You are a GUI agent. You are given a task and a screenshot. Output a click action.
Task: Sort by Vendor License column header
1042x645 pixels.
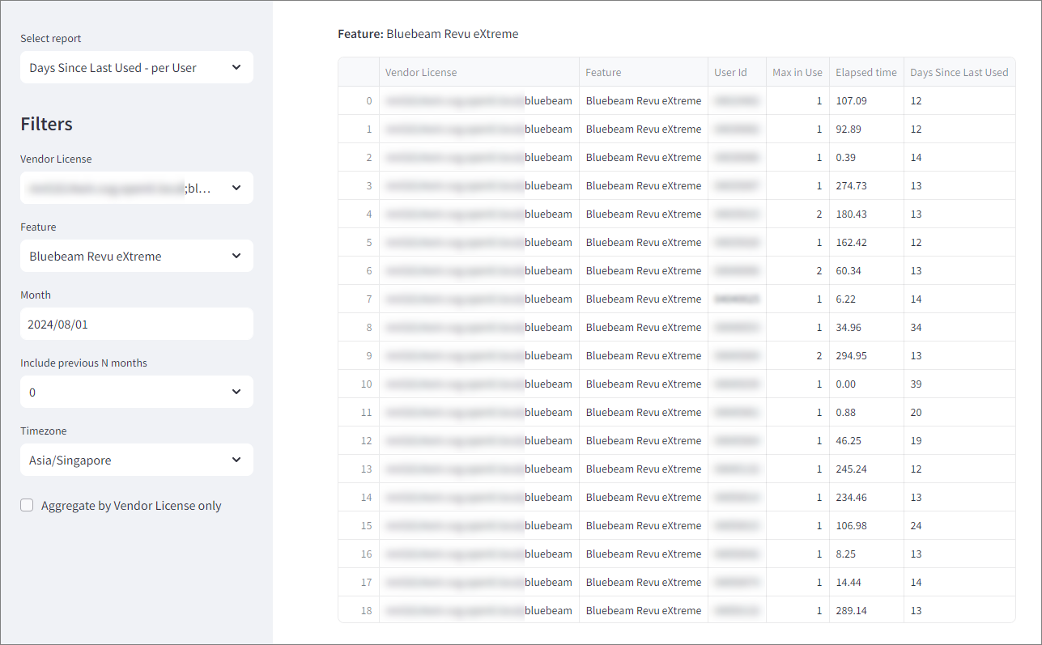click(x=421, y=73)
